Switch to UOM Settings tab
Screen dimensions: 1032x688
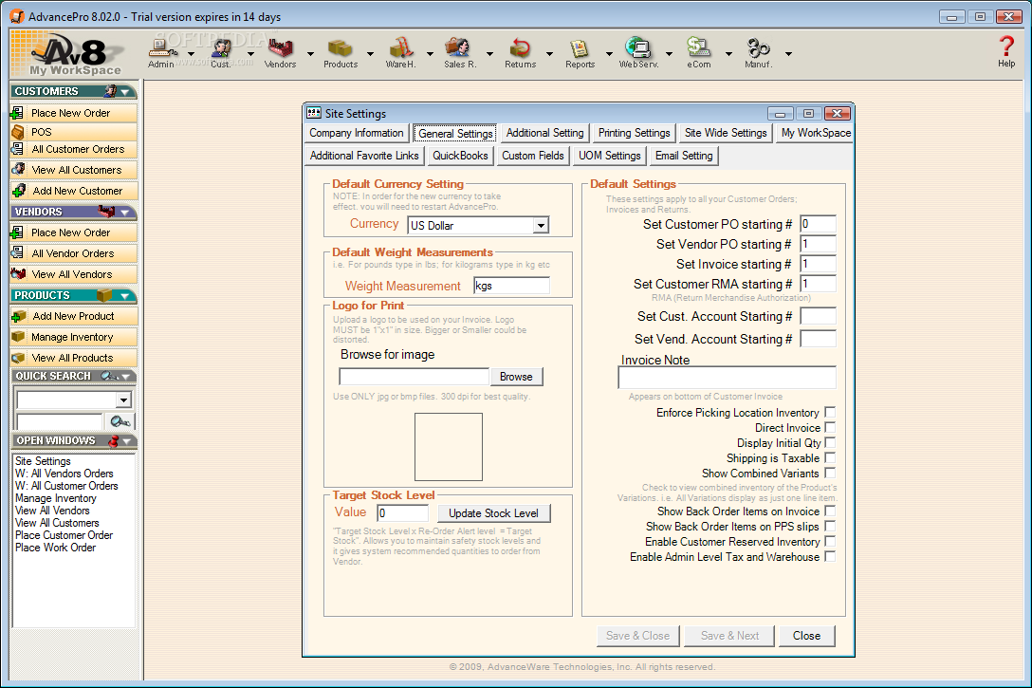[610, 156]
